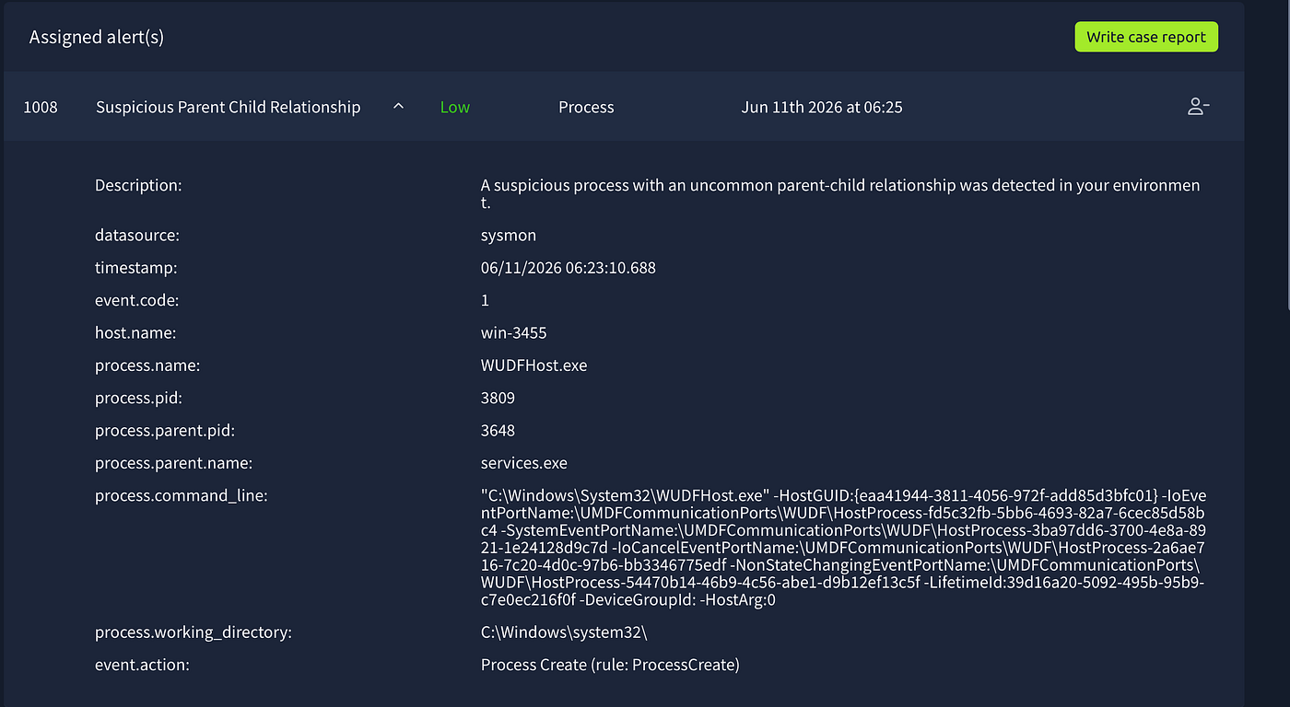Click the timestamp value 06/11/2026 06:23:10.688
The image size is (1290, 707).
point(569,268)
